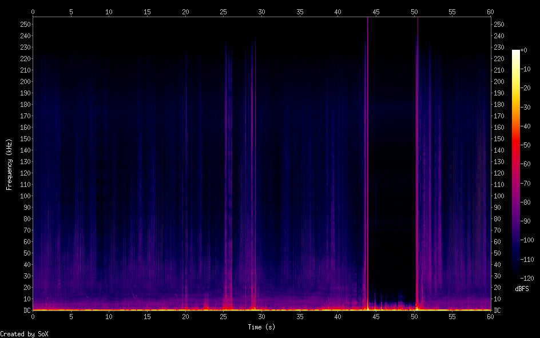Screen dimensions: 540x338
Task: Click the vertical burst near 29 seconds
Action: (x=253, y=172)
